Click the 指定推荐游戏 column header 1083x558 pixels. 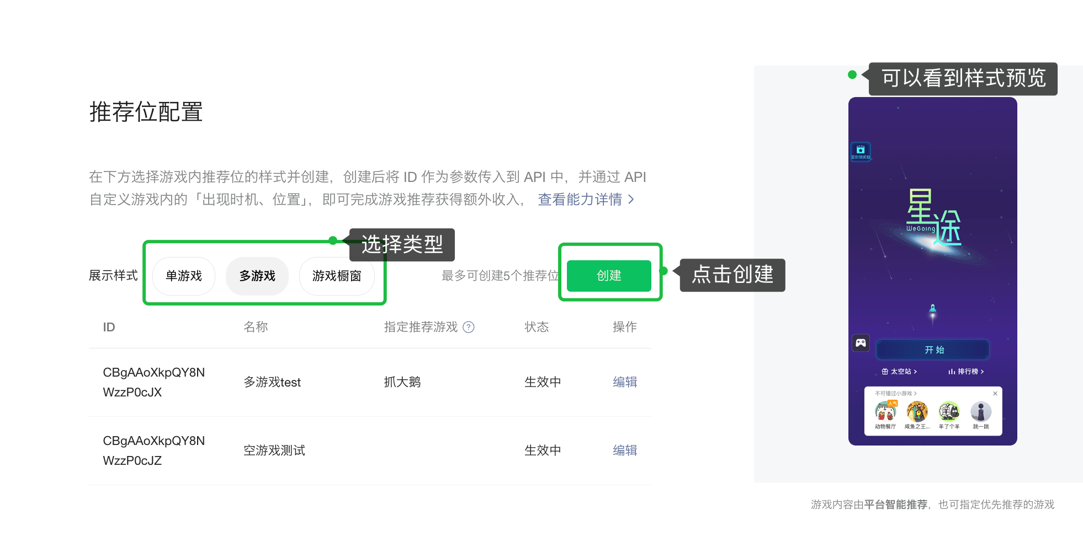coord(421,327)
